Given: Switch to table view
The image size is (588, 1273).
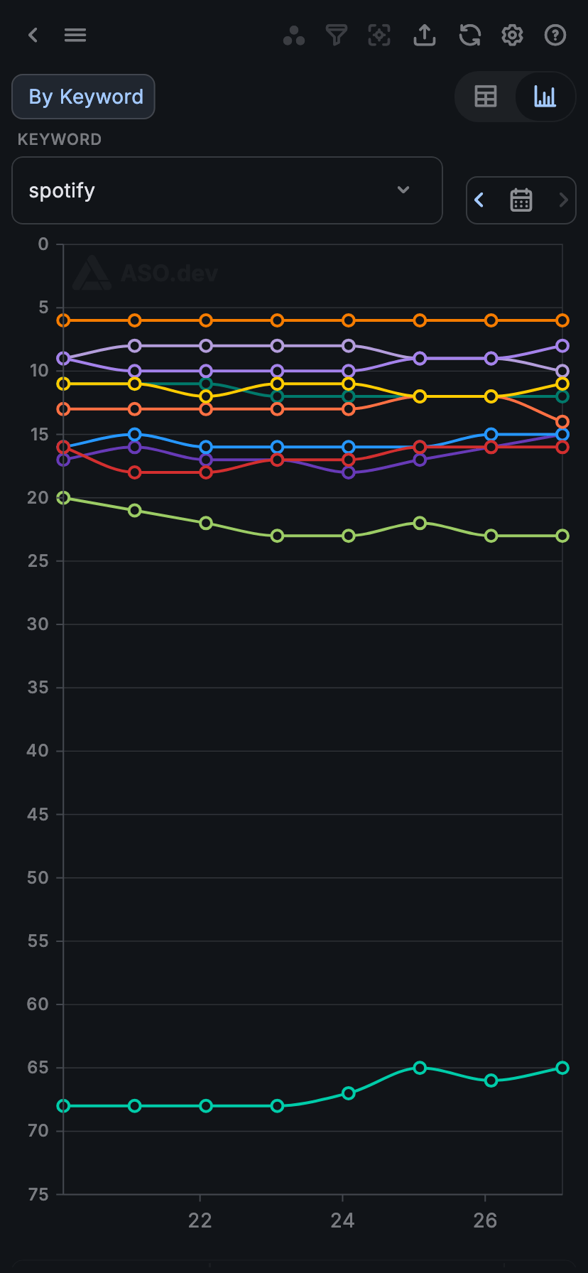Looking at the screenshot, I should 486,97.
